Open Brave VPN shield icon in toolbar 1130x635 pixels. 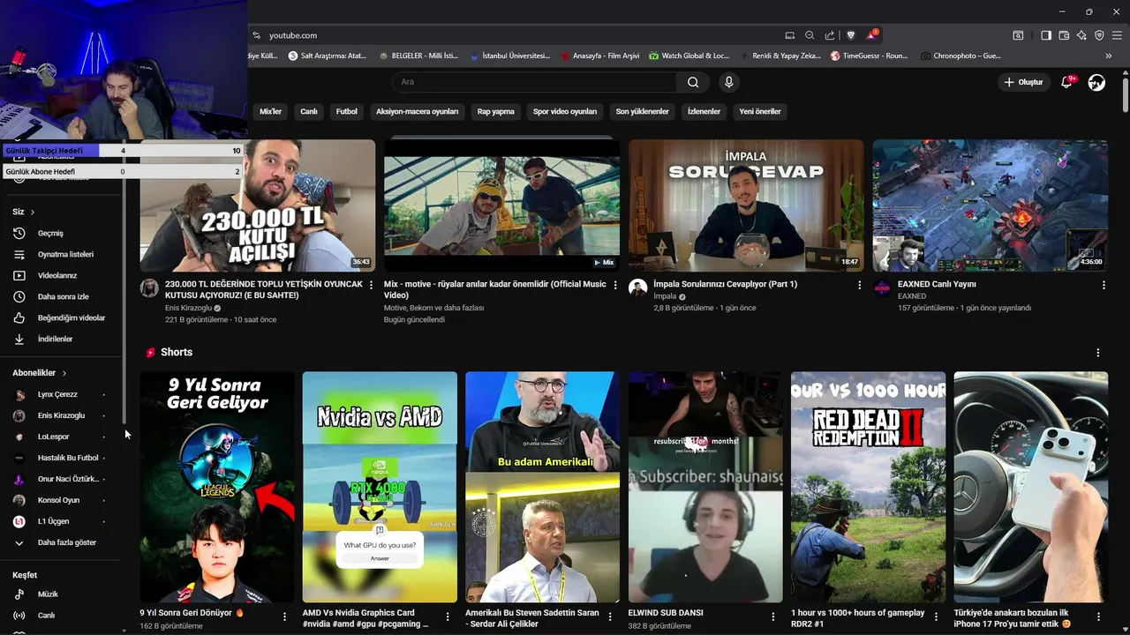(1099, 35)
